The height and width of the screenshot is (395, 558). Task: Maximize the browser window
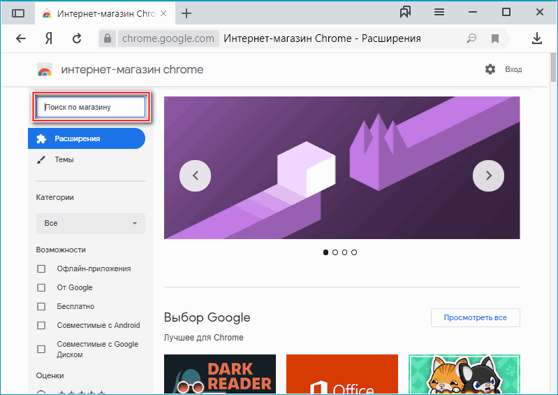[506, 12]
